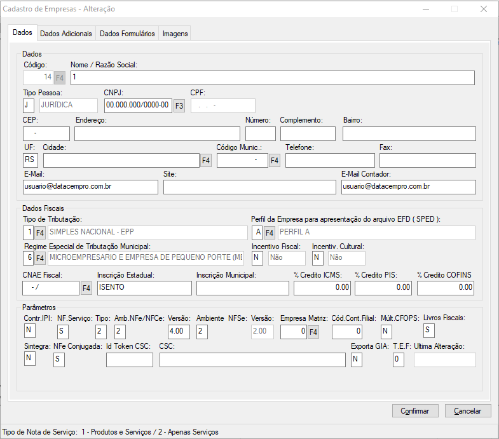
Task: Click the Confirmar button
Action: (x=415, y=411)
